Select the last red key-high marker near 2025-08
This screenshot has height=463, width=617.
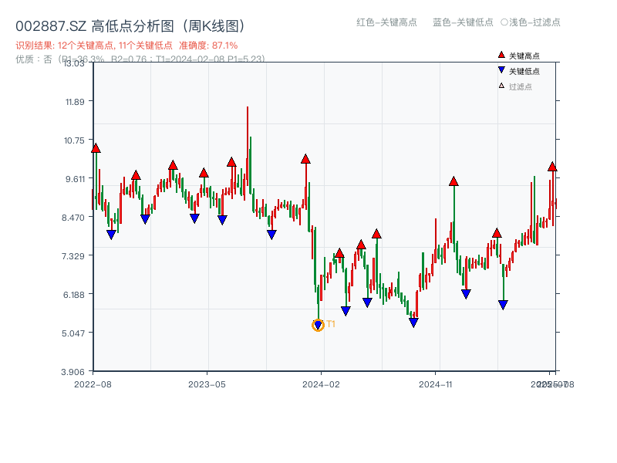click(x=552, y=167)
